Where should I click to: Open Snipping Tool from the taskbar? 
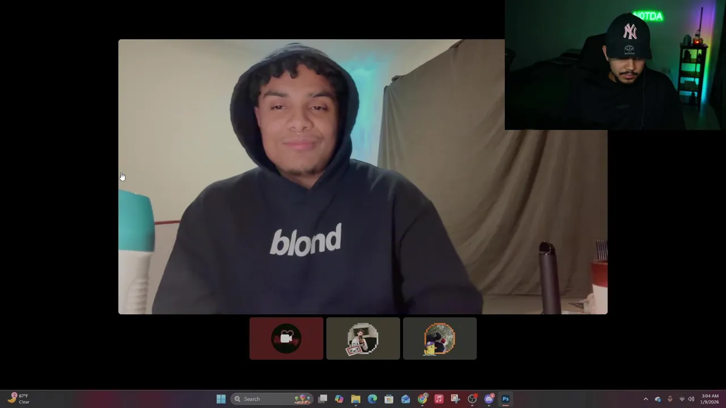coord(455,399)
